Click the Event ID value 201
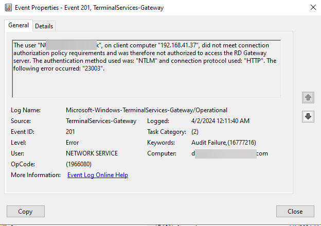 tap(72, 132)
